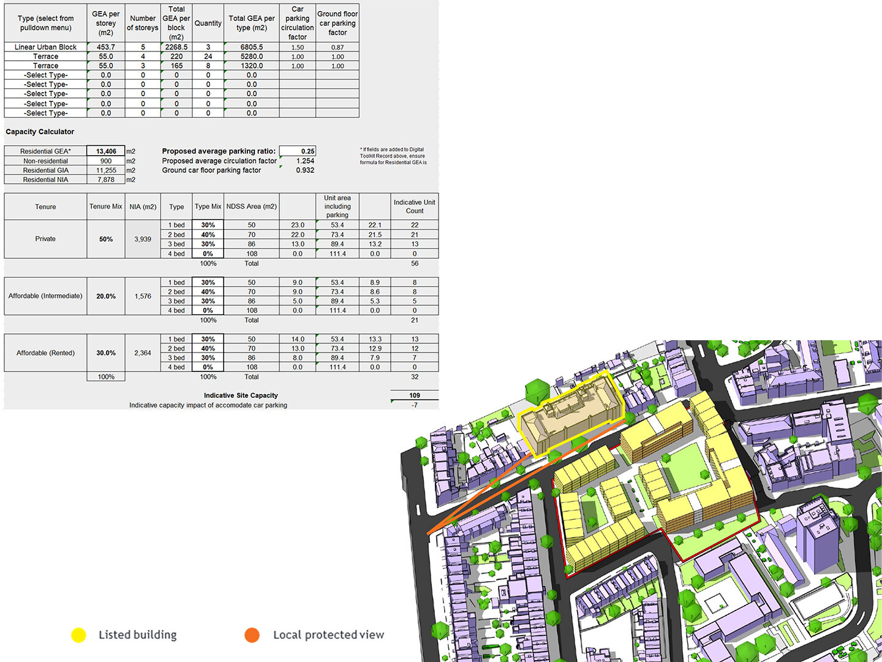The width and height of the screenshot is (882, 662).
Task: Click the Non-residential 900 m2 cell
Action: (105, 161)
